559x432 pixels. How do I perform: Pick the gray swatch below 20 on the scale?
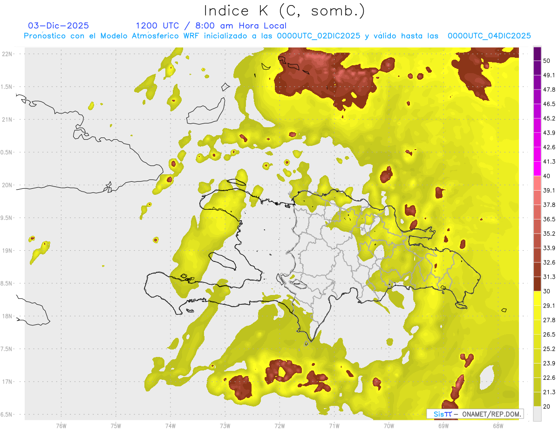coord(537,414)
